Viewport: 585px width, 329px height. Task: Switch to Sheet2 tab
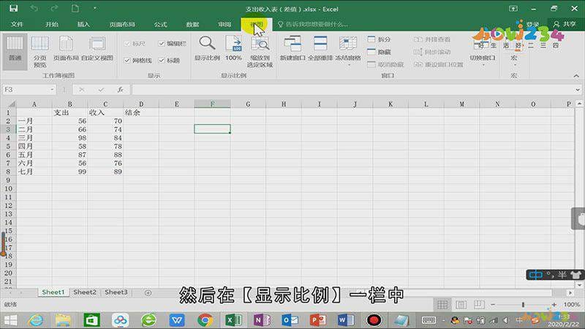[x=85, y=292]
